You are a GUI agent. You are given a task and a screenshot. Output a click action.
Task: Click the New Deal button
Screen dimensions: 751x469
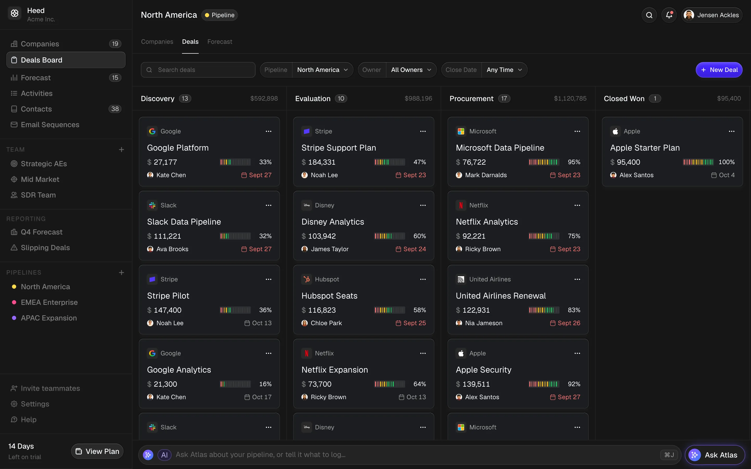coord(719,70)
